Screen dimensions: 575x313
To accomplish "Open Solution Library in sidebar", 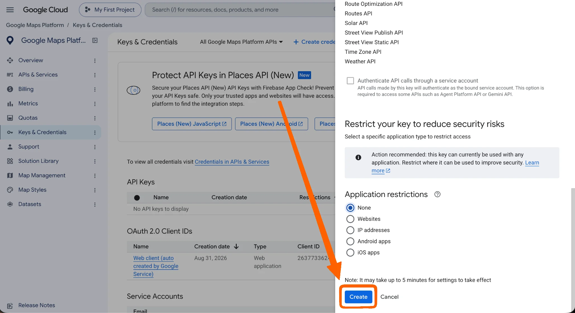I will [x=38, y=161].
